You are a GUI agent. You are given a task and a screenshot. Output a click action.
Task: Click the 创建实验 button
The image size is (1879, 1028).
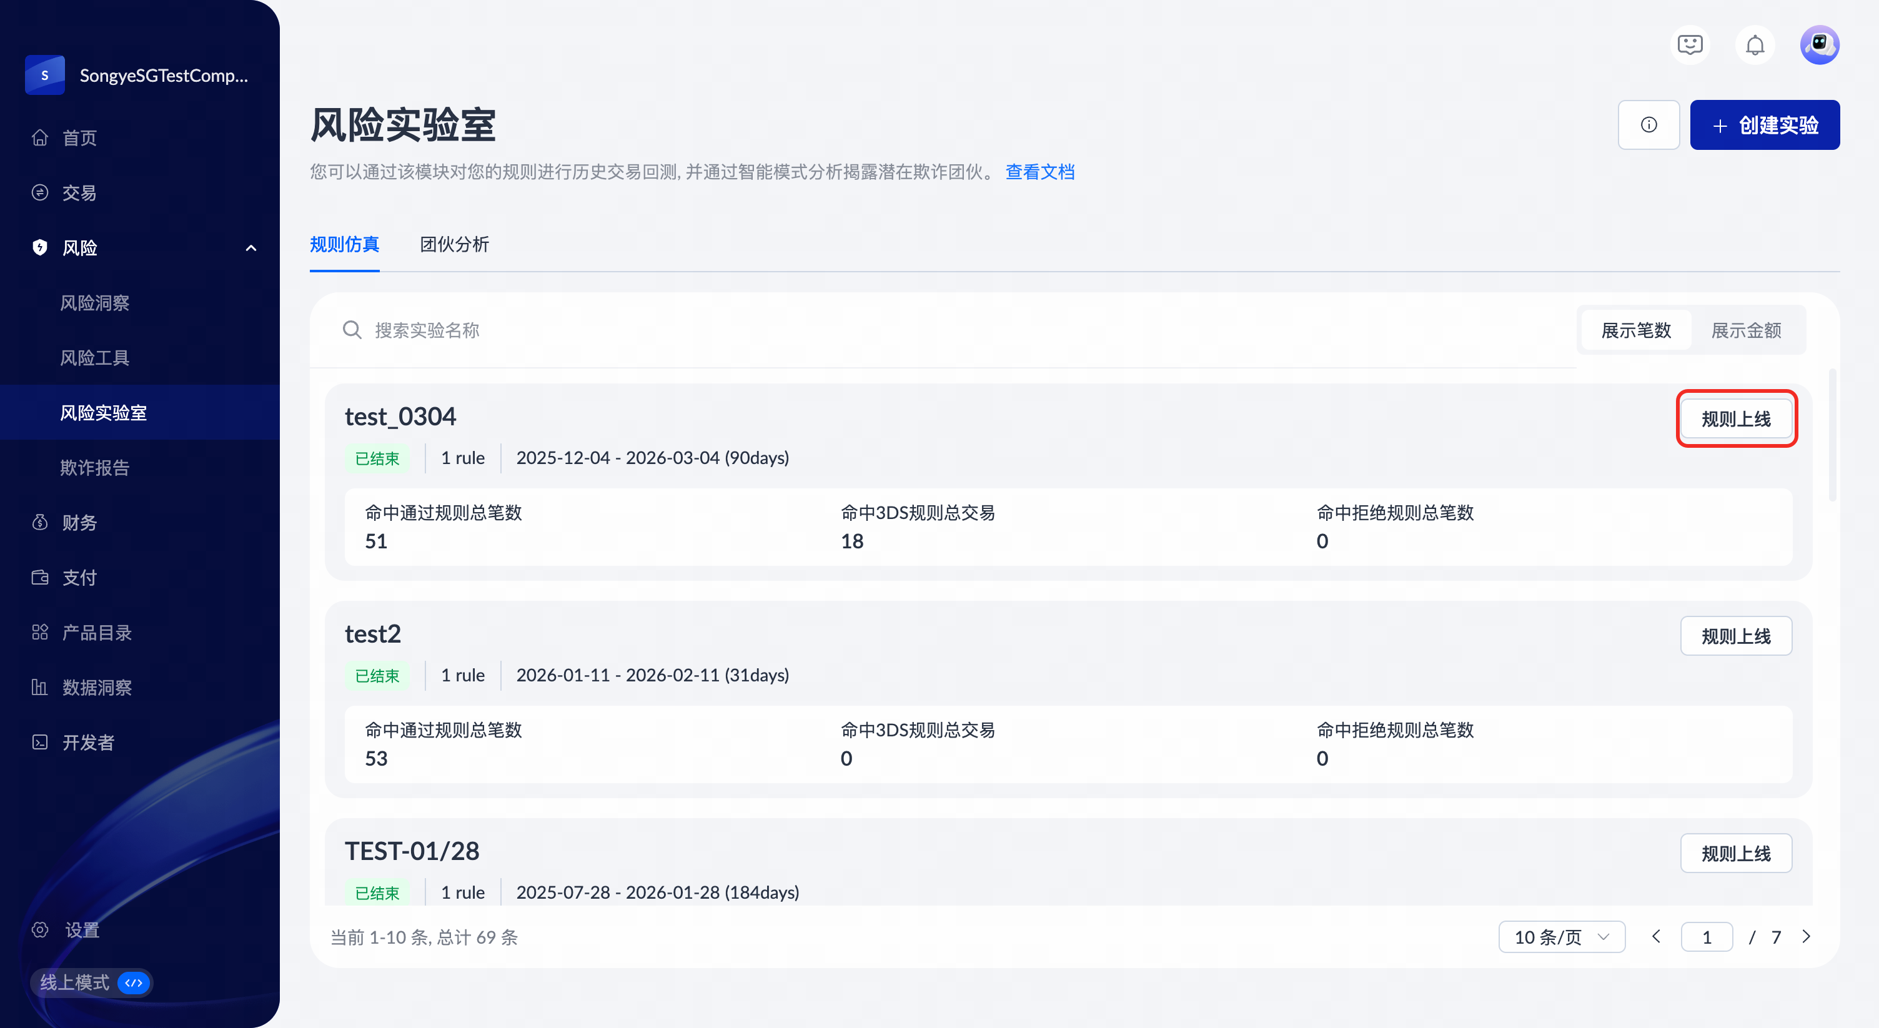1765,125
